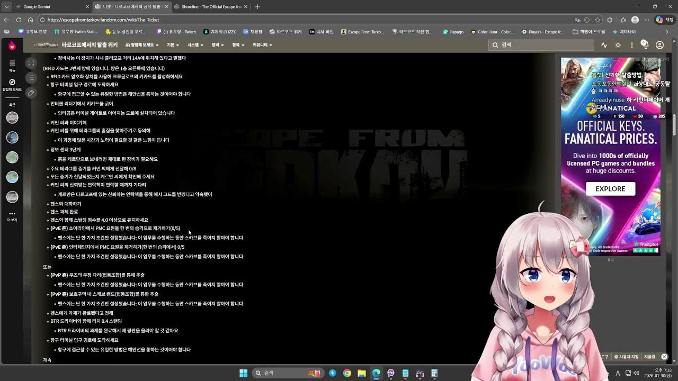678x381 pixels.
Task: Open browser extensions puzzle icon
Action: click(610, 20)
